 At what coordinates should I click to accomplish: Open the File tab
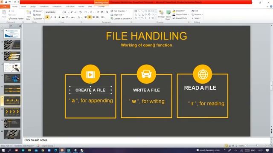(5, 7)
